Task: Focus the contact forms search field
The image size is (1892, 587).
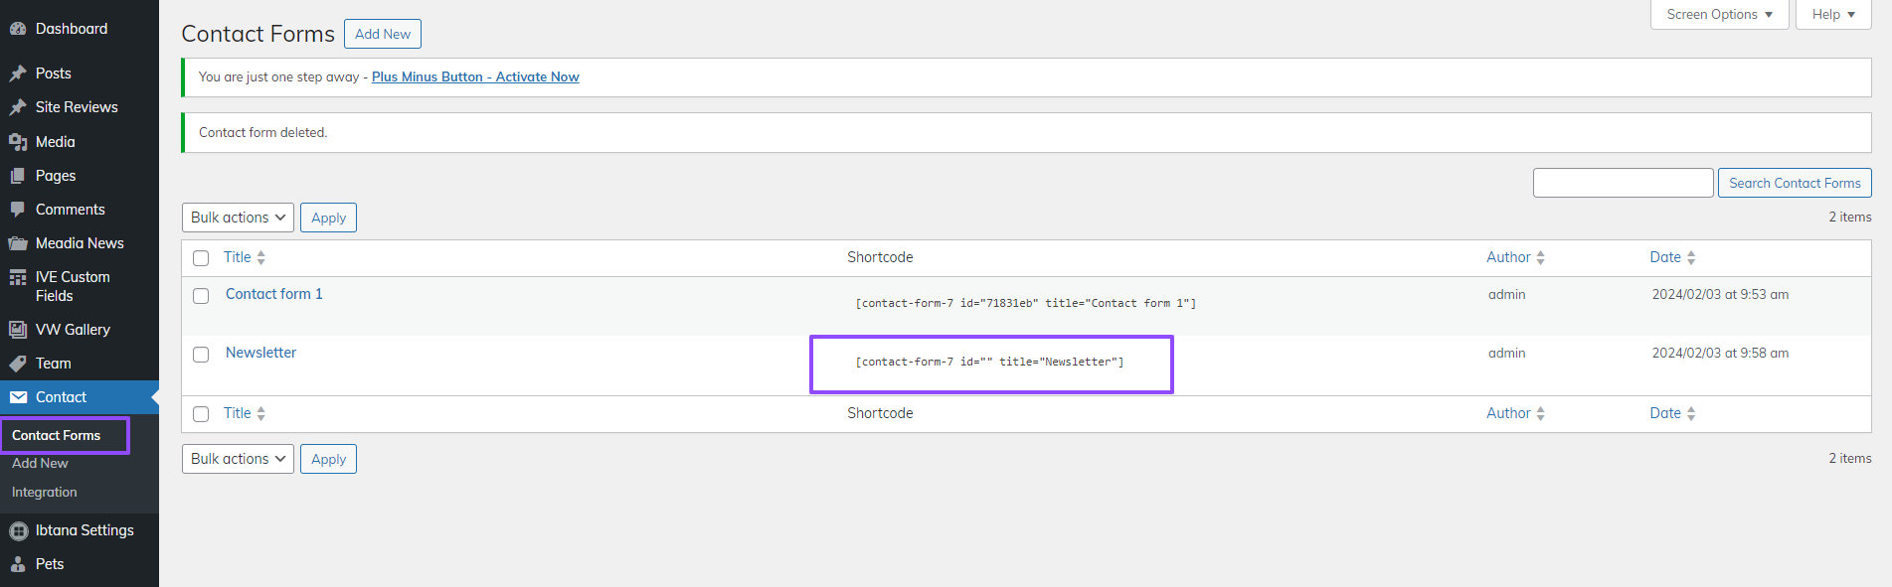Action: point(1623,183)
